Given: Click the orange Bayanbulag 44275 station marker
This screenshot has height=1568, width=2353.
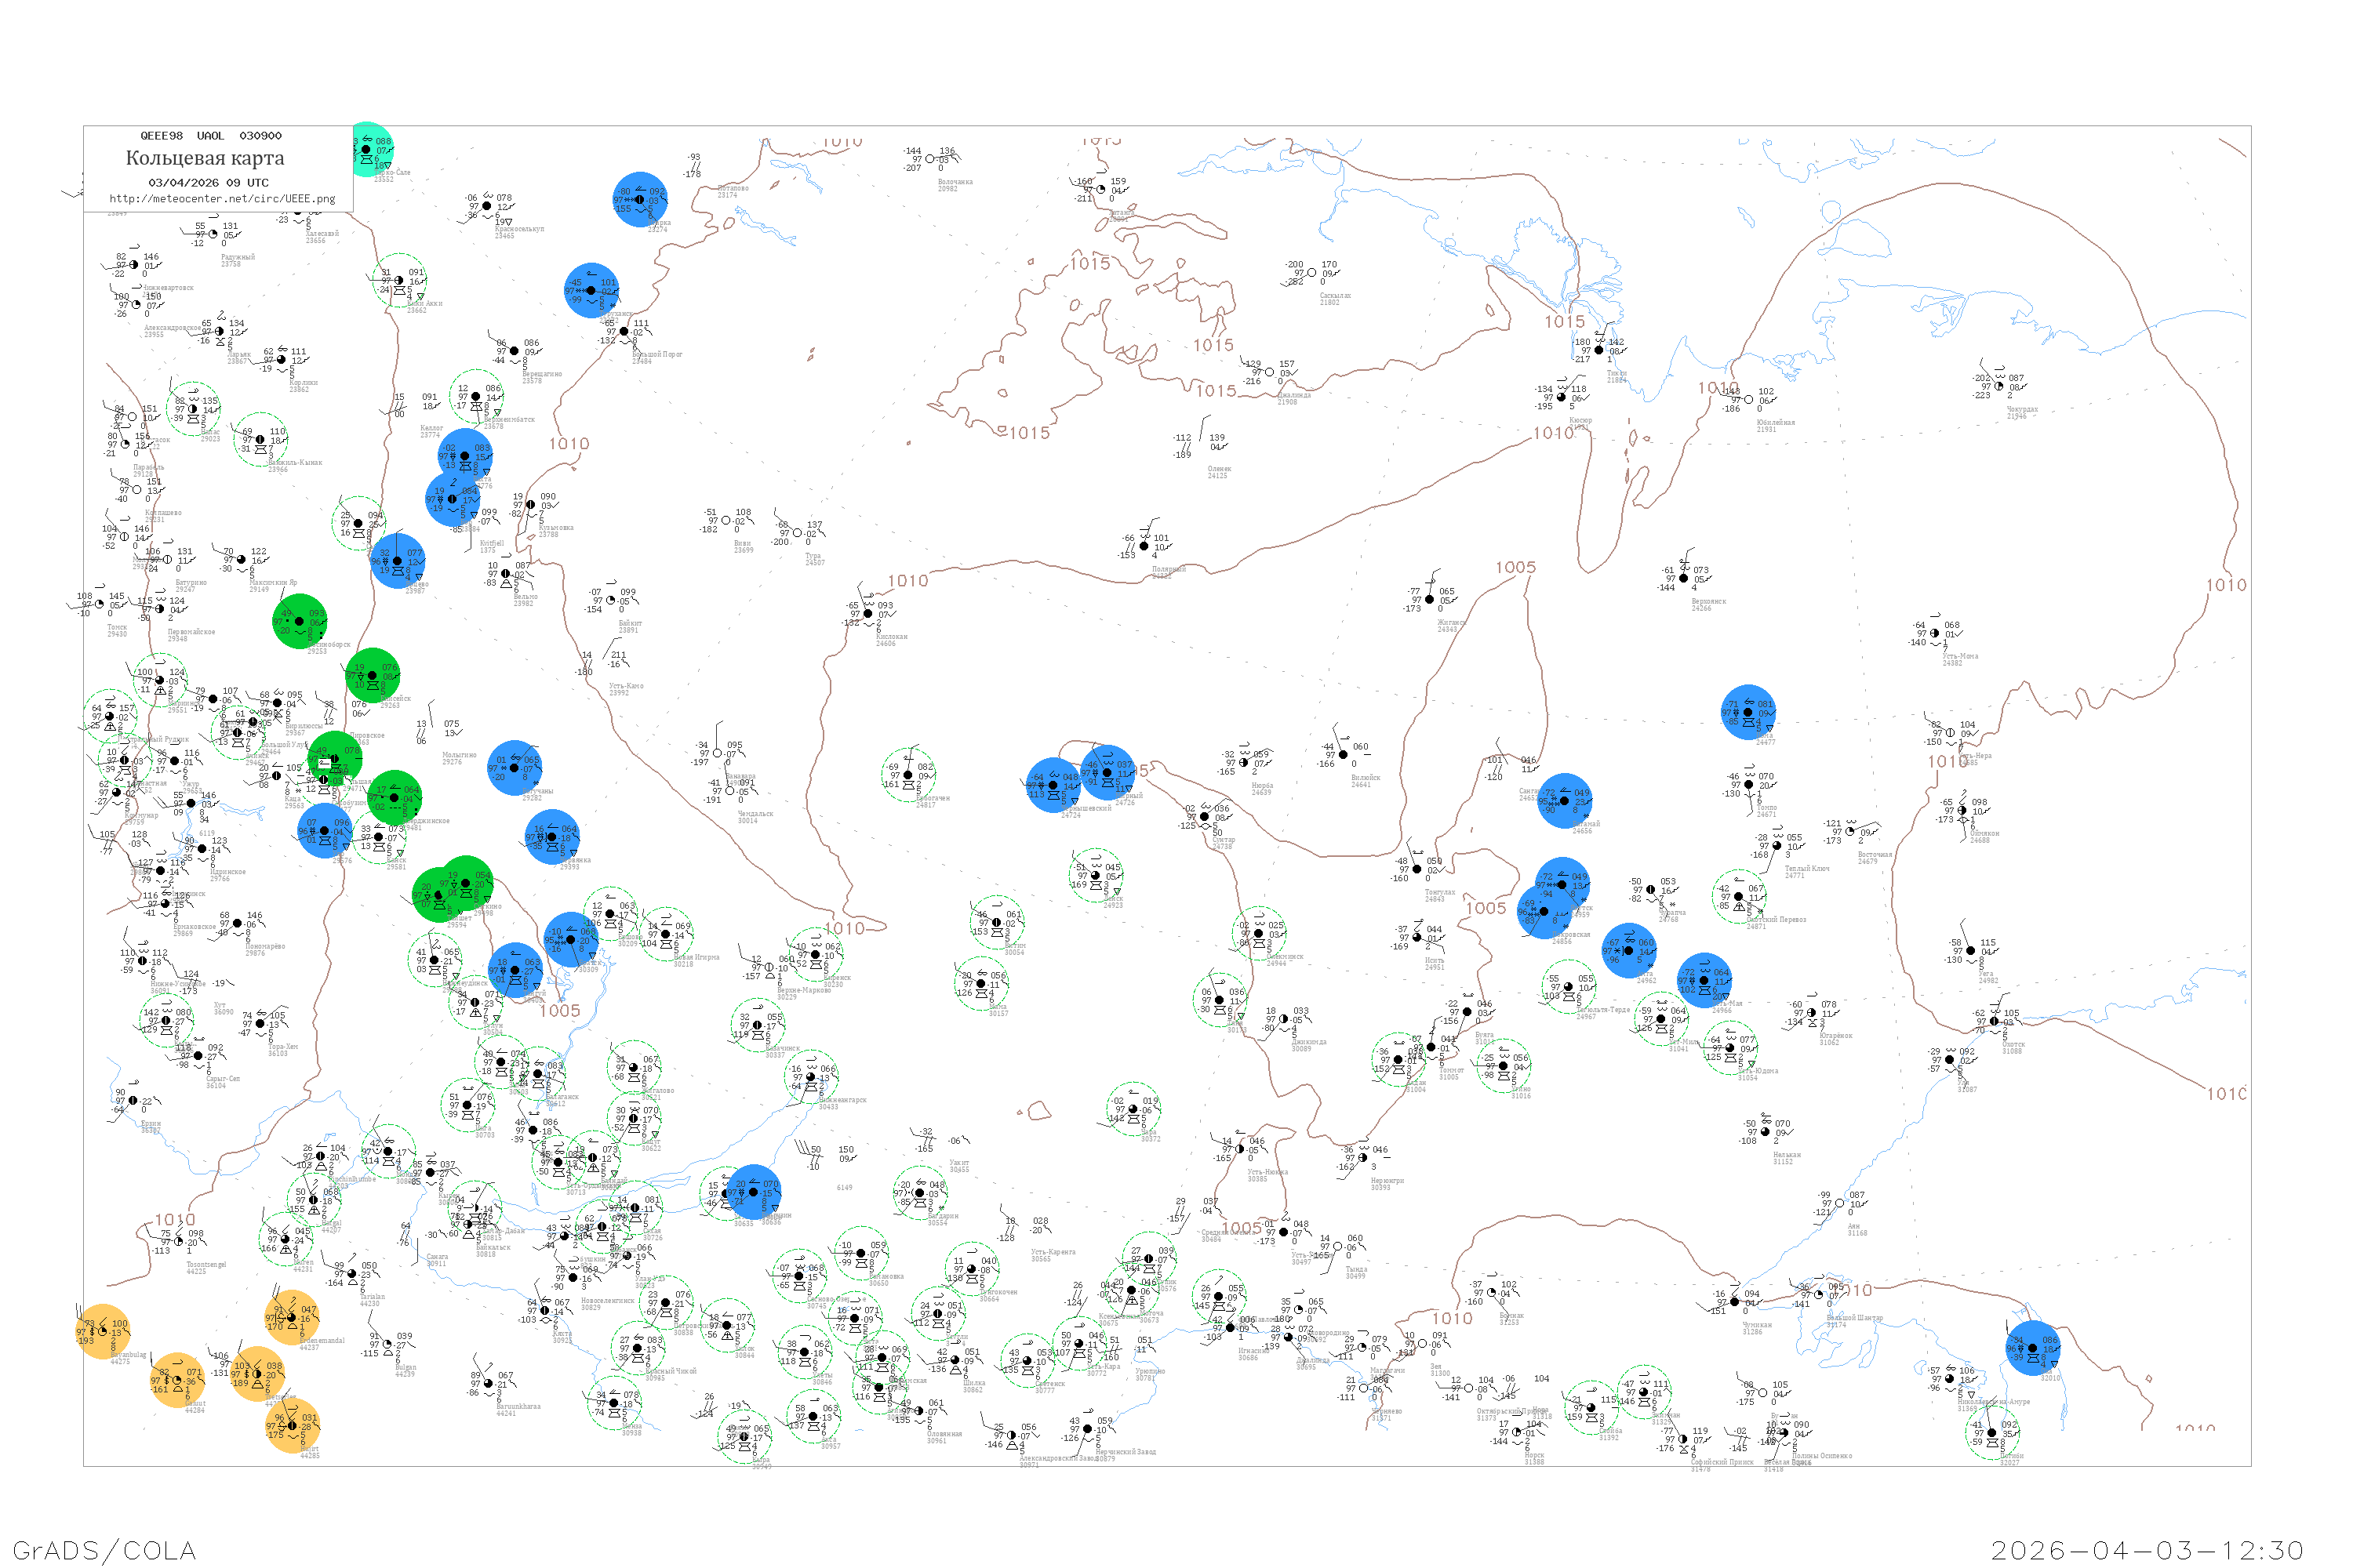Looking at the screenshot, I should tap(103, 1332).
